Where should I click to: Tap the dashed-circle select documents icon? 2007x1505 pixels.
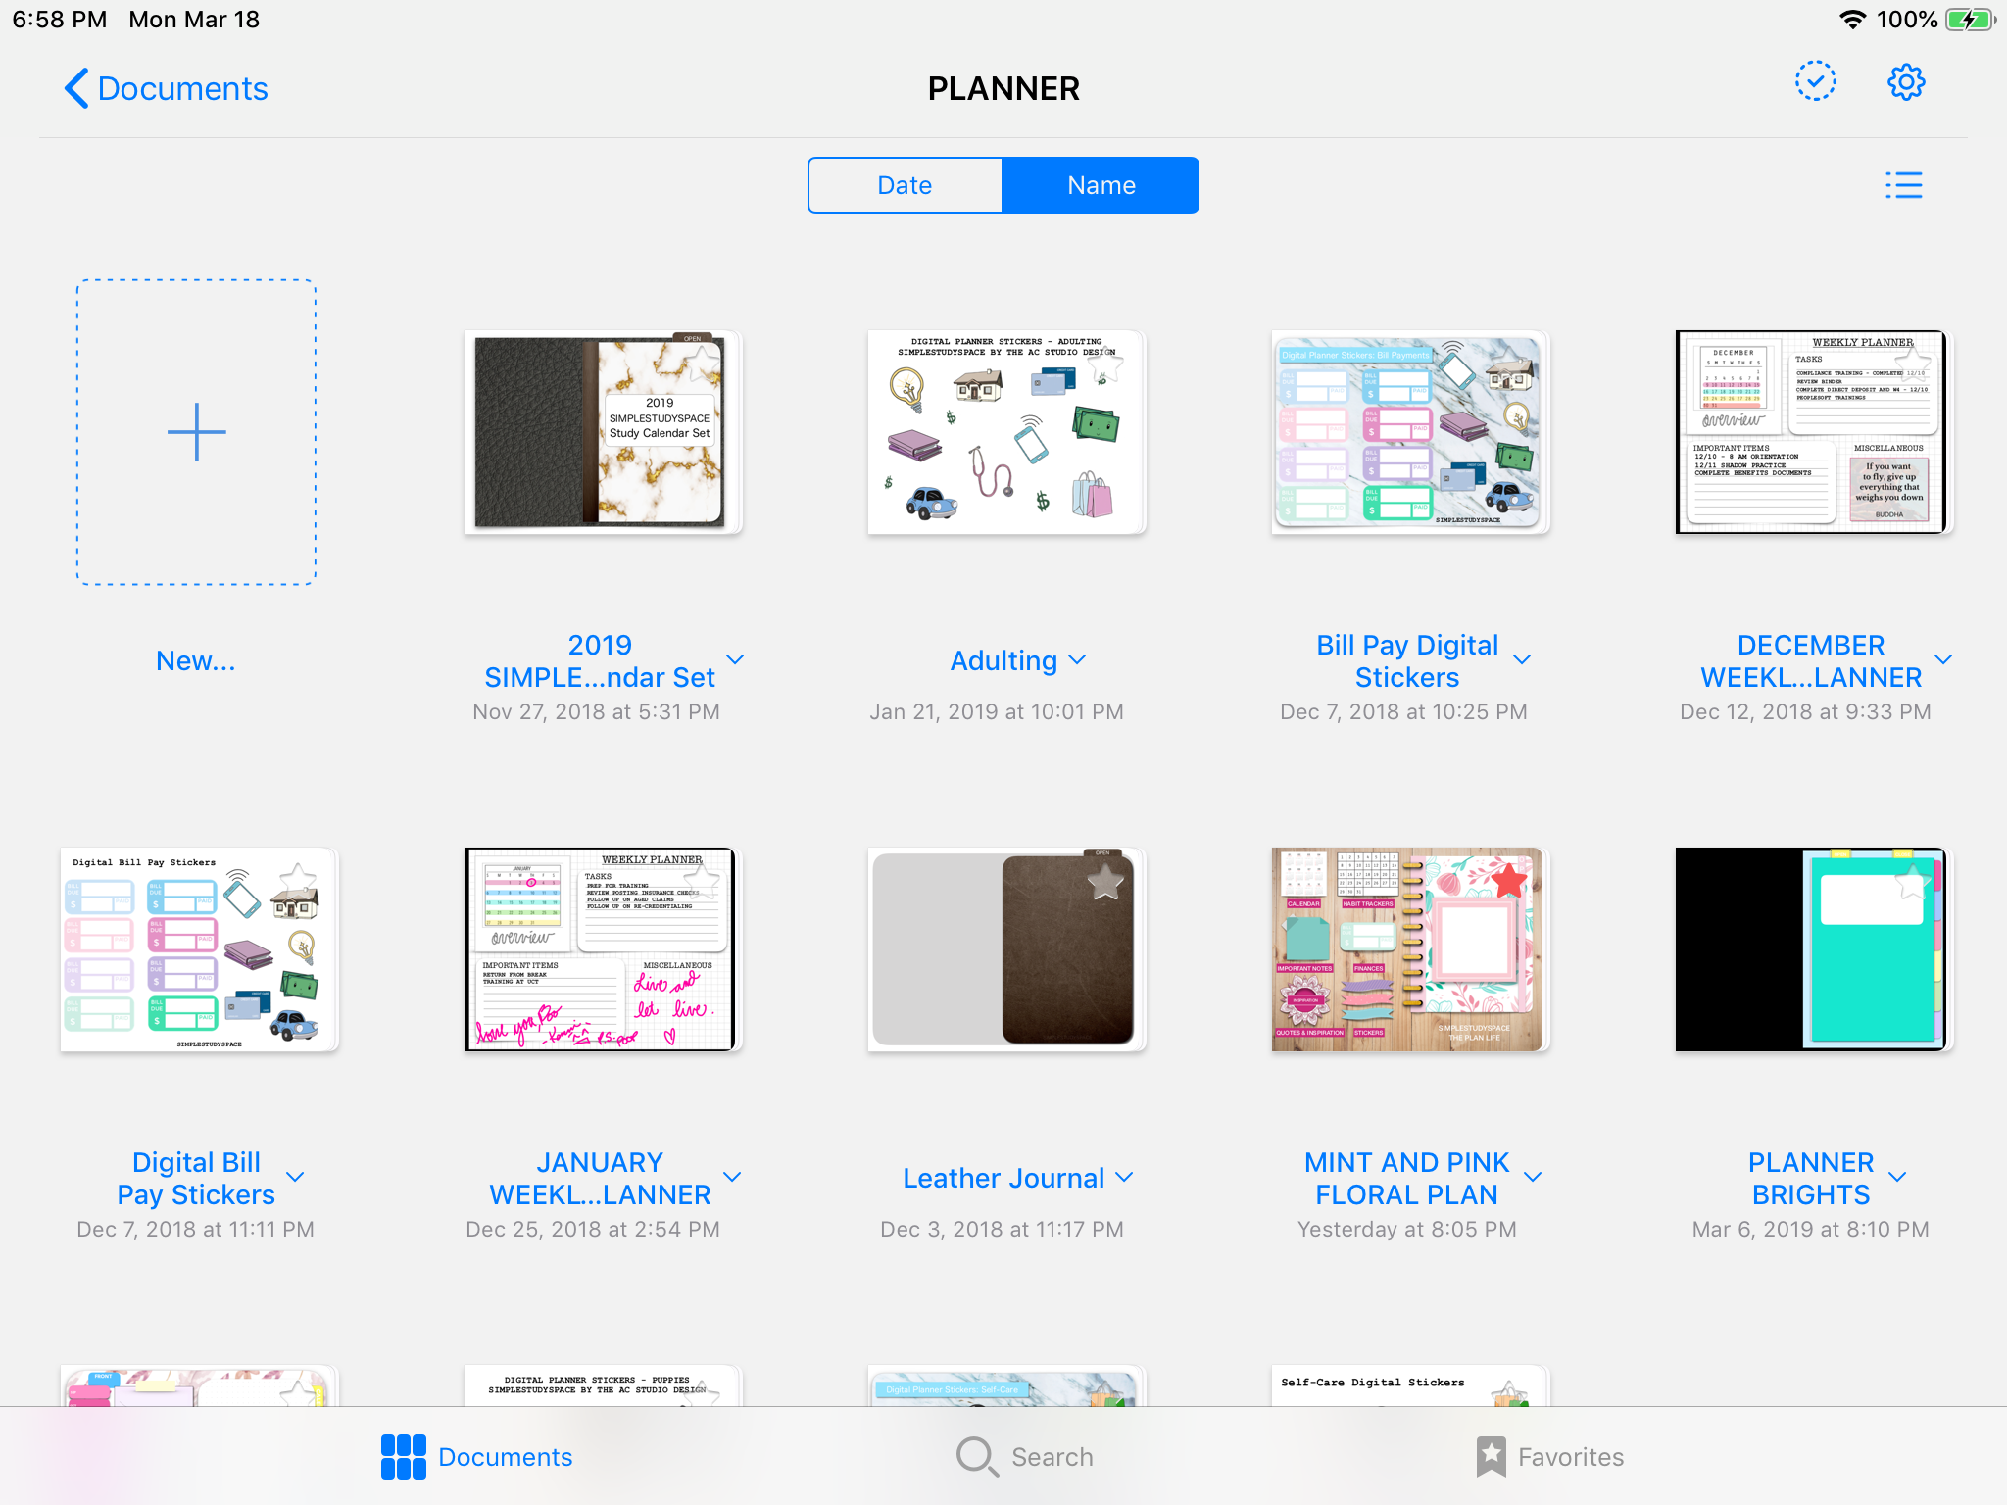(x=1815, y=82)
